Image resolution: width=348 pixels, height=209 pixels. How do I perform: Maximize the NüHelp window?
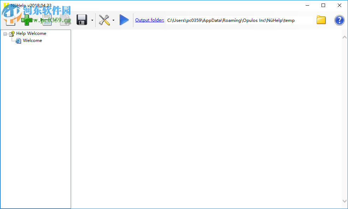323,5
